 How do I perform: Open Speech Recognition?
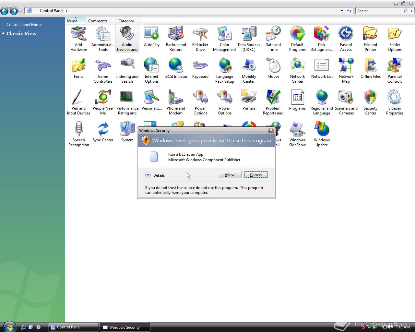78,134
